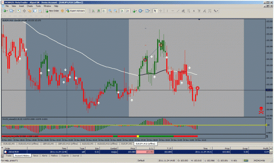The height and width of the screenshot is (163, 274).
Task: Open the News terminal tab
Action: tap(36, 156)
